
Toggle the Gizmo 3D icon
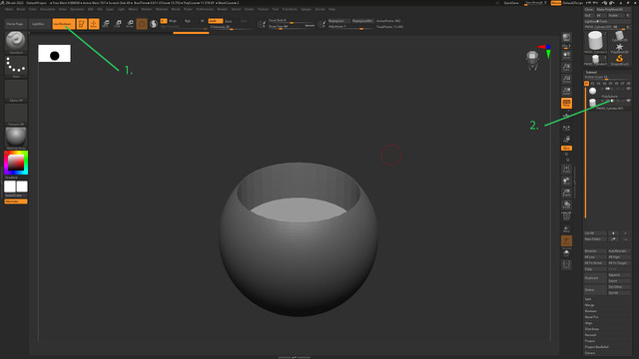pos(142,24)
